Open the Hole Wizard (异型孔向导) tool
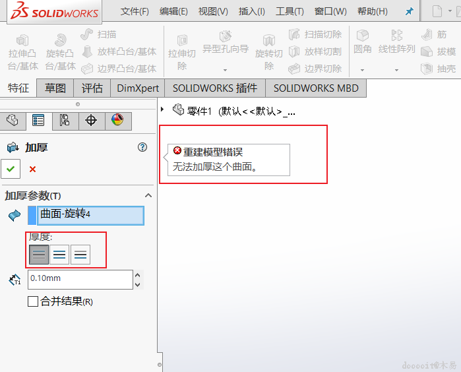The height and width of the screenshot is (372, 461). pos(226,43)
